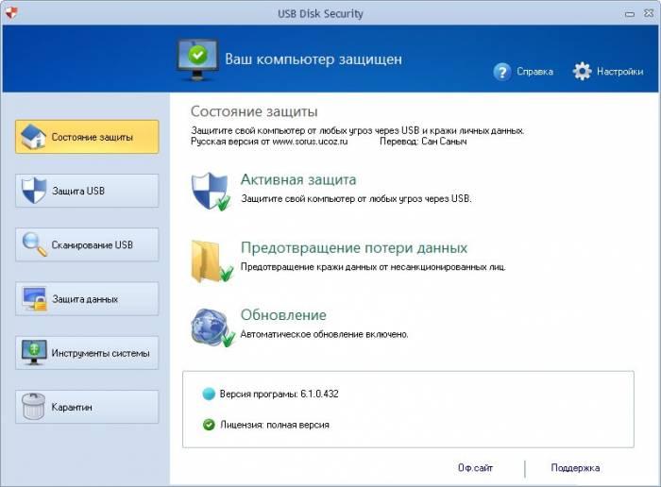Screen dimensions: 661x487
Task: Click the Активная защита shield icon
Action: pos(211,192)
